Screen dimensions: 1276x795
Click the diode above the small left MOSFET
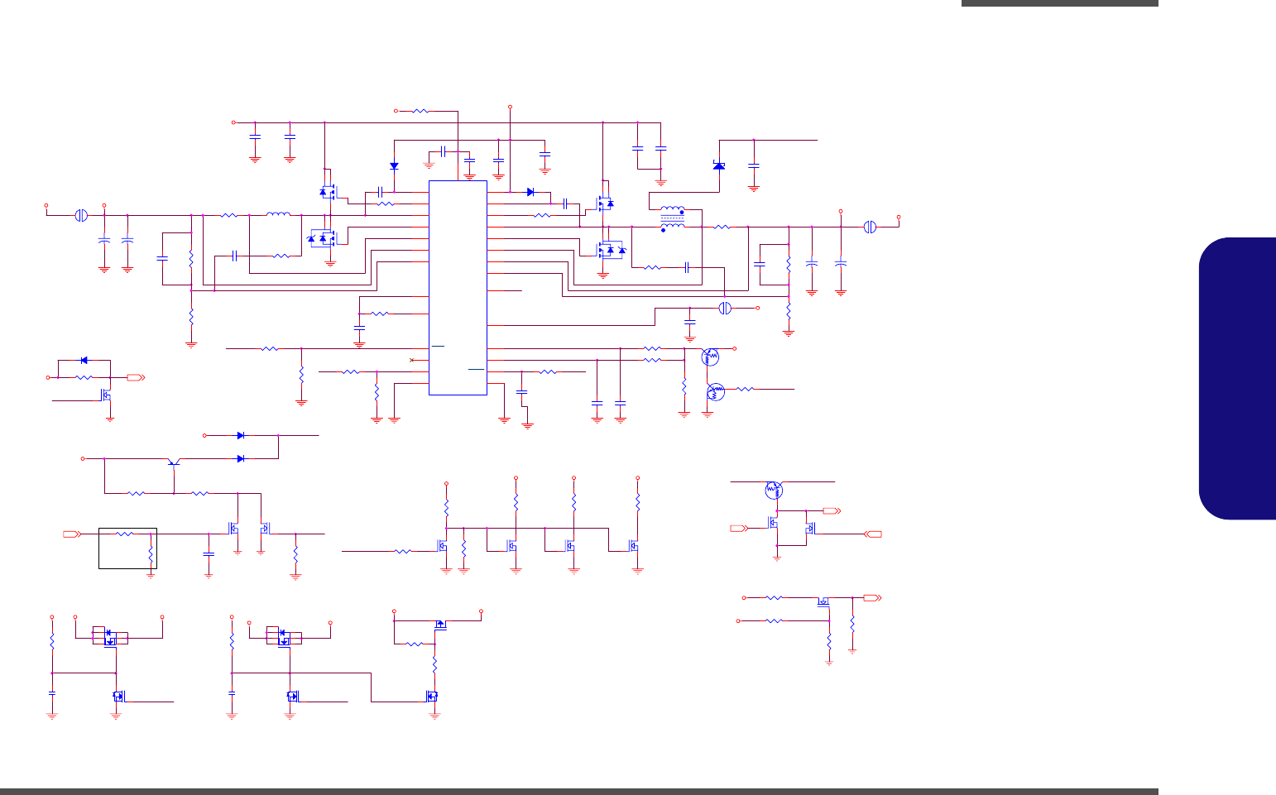pyautogui.click(x=84, y=360)
